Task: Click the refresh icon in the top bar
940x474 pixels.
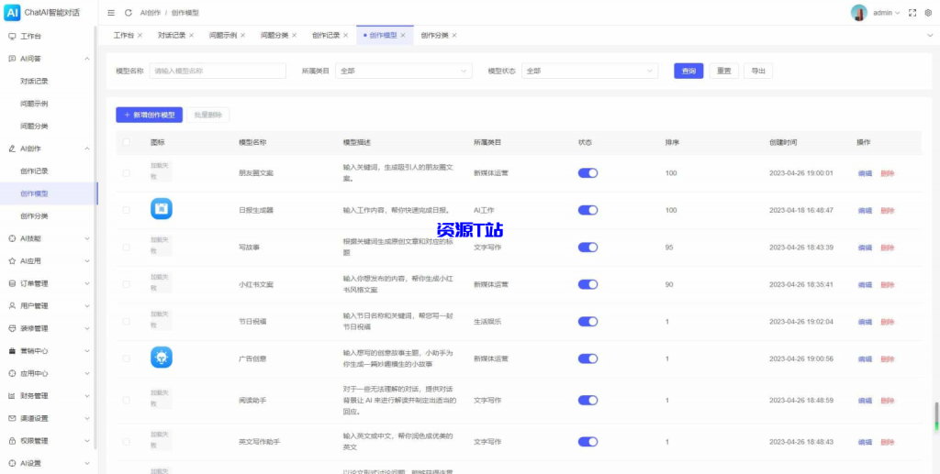Action: (129, 13)
